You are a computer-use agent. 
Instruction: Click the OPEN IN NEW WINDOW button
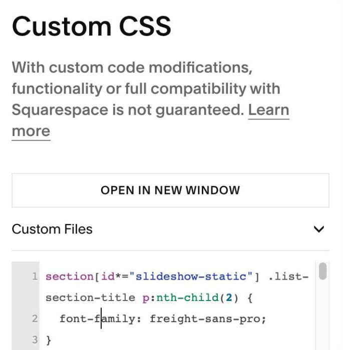click(x=170, y=190)
